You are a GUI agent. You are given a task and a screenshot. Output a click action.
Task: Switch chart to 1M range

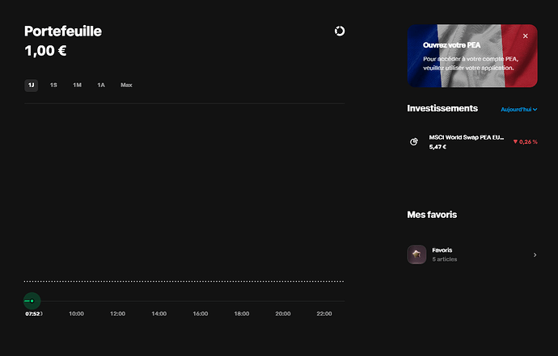pyautogui.click(x=77, y=85)
